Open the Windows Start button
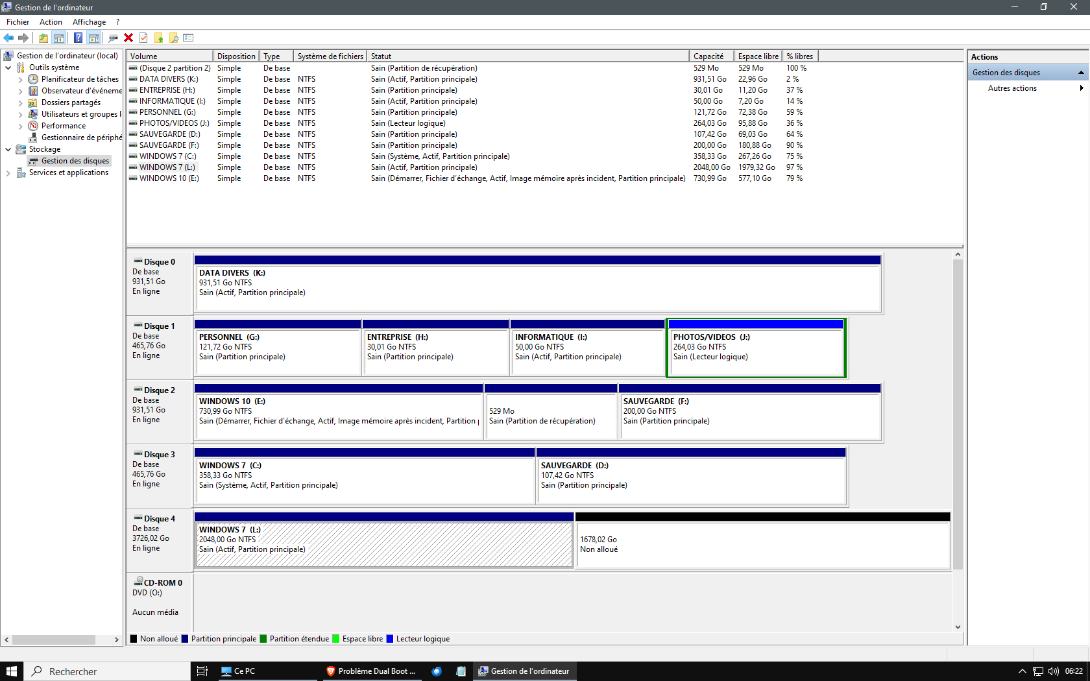This screenshot has width=1090, height=681. 12,671
